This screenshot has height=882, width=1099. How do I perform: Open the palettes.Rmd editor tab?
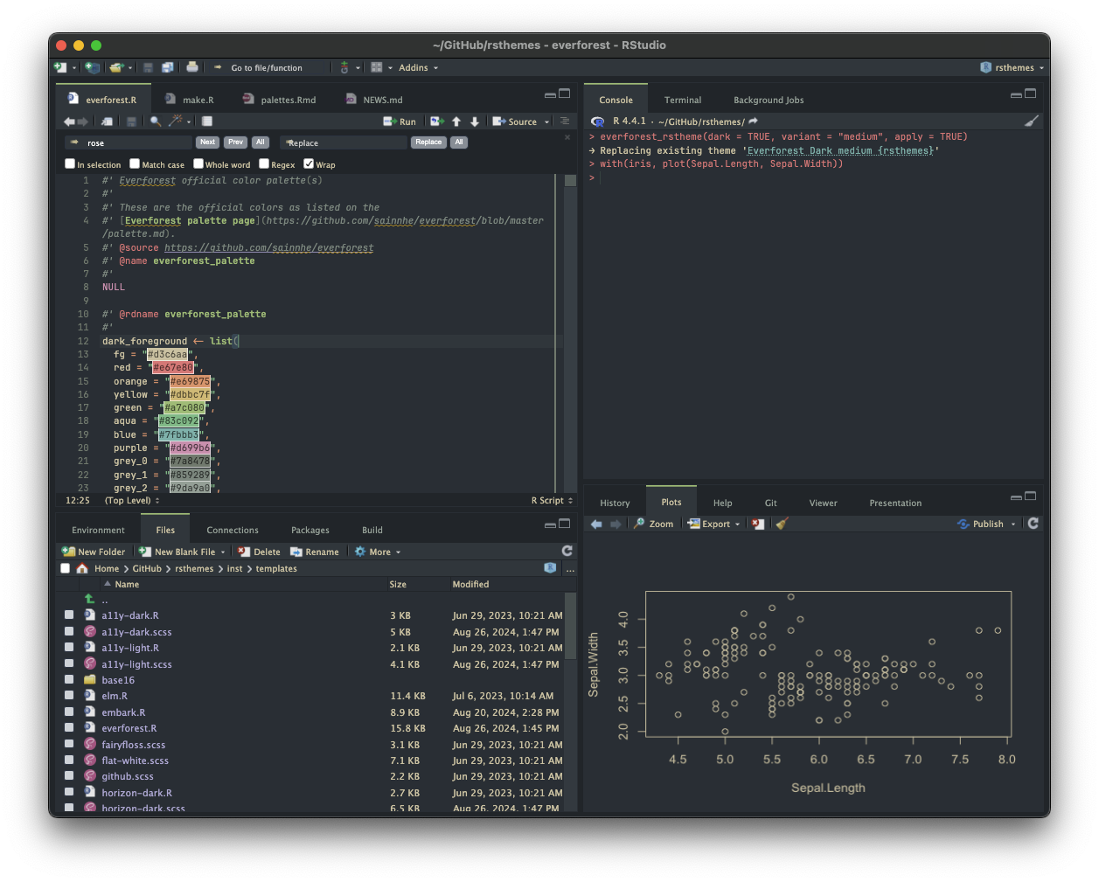tap(288, 100)
